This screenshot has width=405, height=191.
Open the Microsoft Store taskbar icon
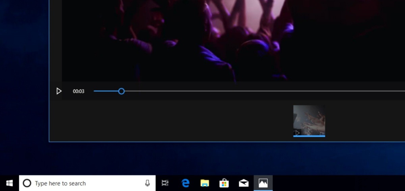click(224, 183)
